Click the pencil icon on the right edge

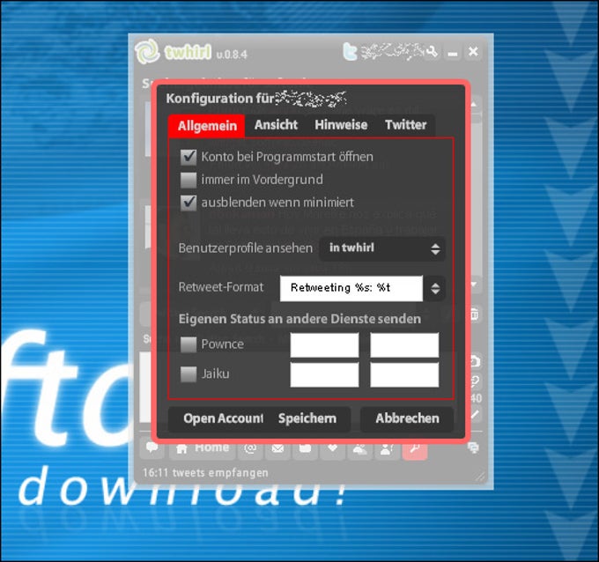(x=475, y=415)
